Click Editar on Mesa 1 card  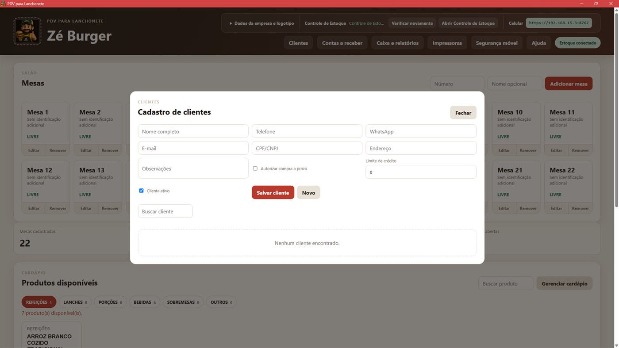tap(34, 150)
